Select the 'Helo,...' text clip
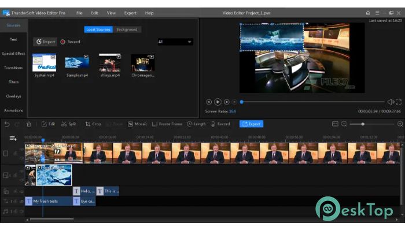This screenshot has width=405, height=231. click(x=84, y=191)
